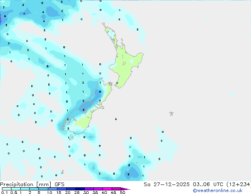The width and height of the screenshot is (251, 194).
Task: Select the GFS model label
Action: (59, 184)
